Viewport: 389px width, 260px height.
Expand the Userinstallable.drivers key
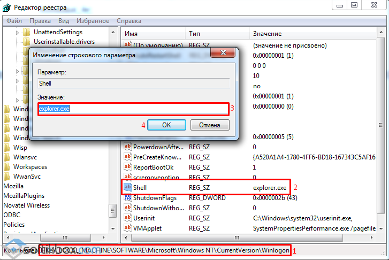coord(18,42)
